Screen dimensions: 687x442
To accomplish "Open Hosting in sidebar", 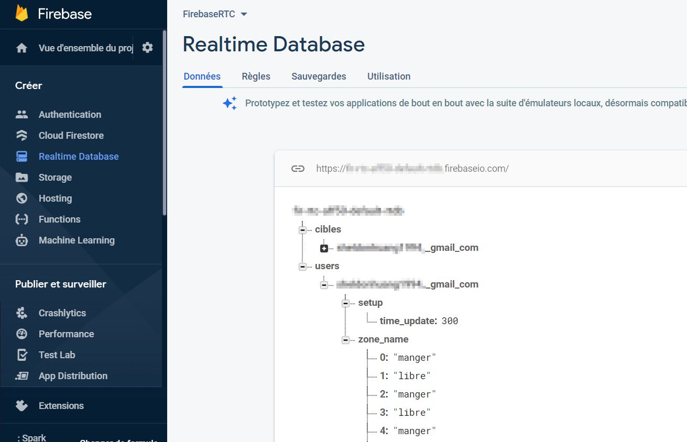I will coord(55,198).
